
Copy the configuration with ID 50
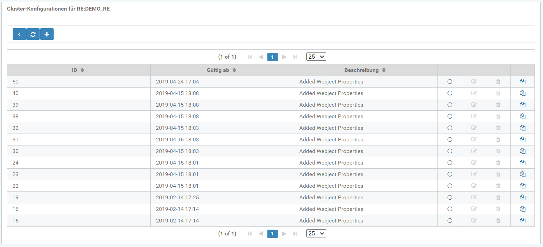point(523,82)
